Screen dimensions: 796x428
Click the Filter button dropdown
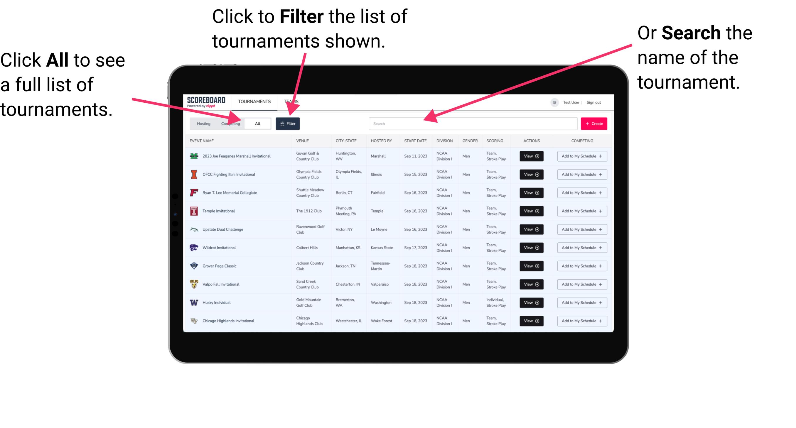click(288, 123)
